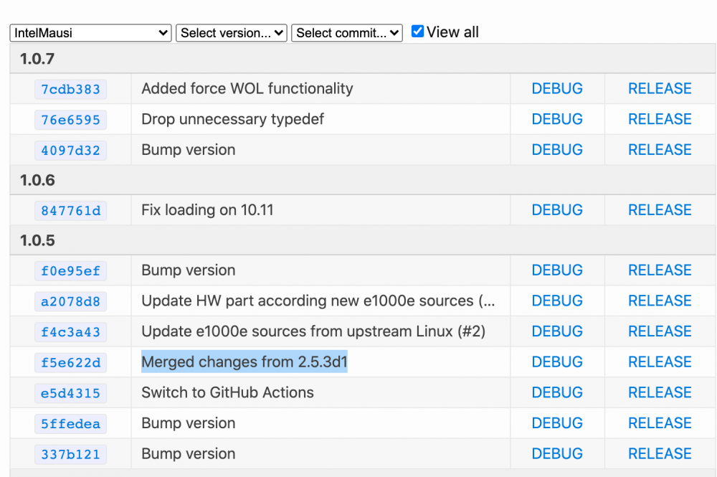Open commit 76e6595
Image resolution: width=717 pixels, height=477 pixels.
click(70, 120)
